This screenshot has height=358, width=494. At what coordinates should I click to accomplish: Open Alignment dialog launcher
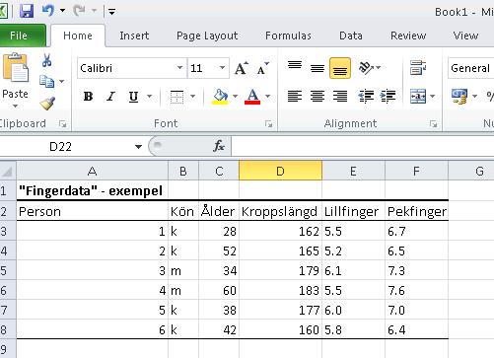coord(434,123)
